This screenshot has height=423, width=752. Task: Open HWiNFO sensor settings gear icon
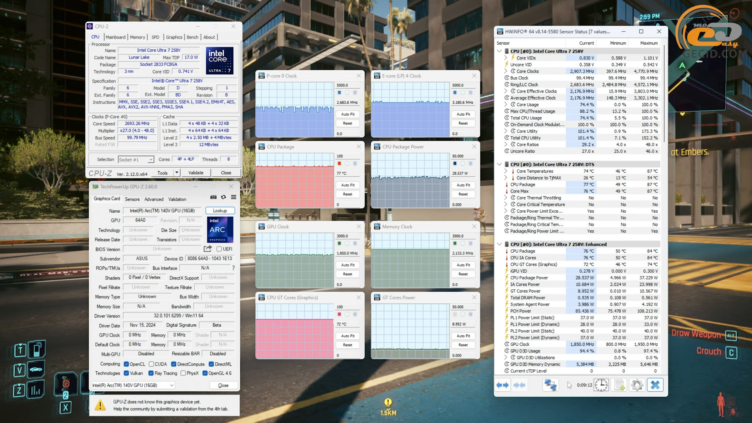click(x=637, y=385)
